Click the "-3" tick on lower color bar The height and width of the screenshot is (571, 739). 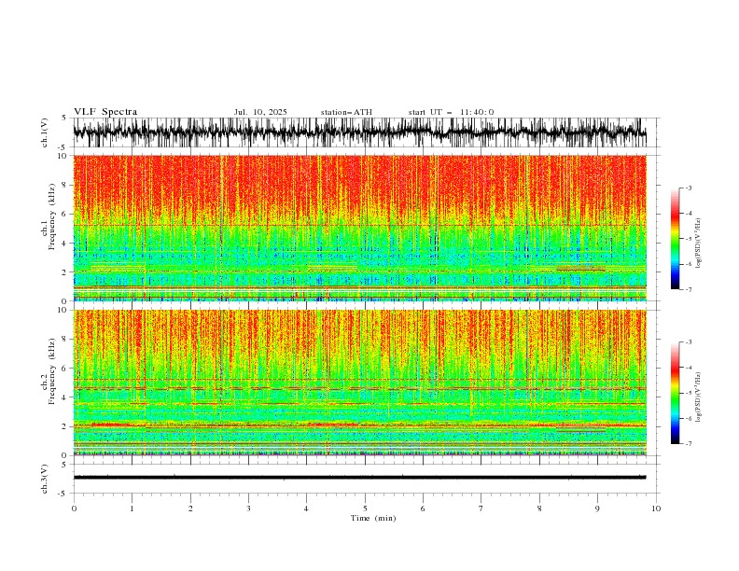point(688,342)
